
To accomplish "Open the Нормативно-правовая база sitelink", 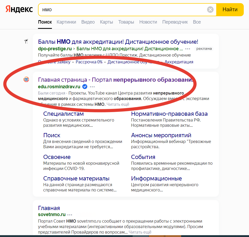I will [x=169, y=114].
